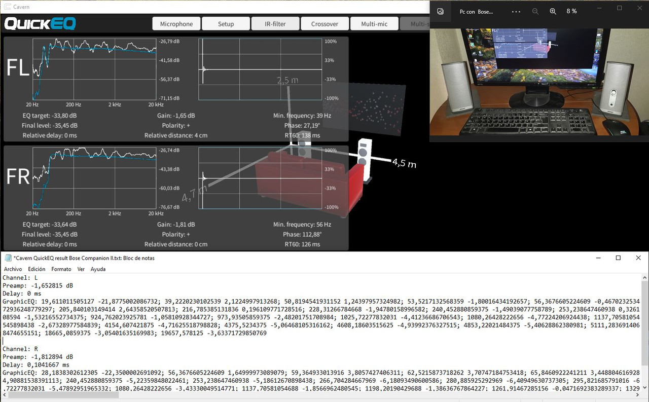Click the 'Channel: R' line in Notepad
The width and height of the screenshot is (649, 402).
point(20,349)
